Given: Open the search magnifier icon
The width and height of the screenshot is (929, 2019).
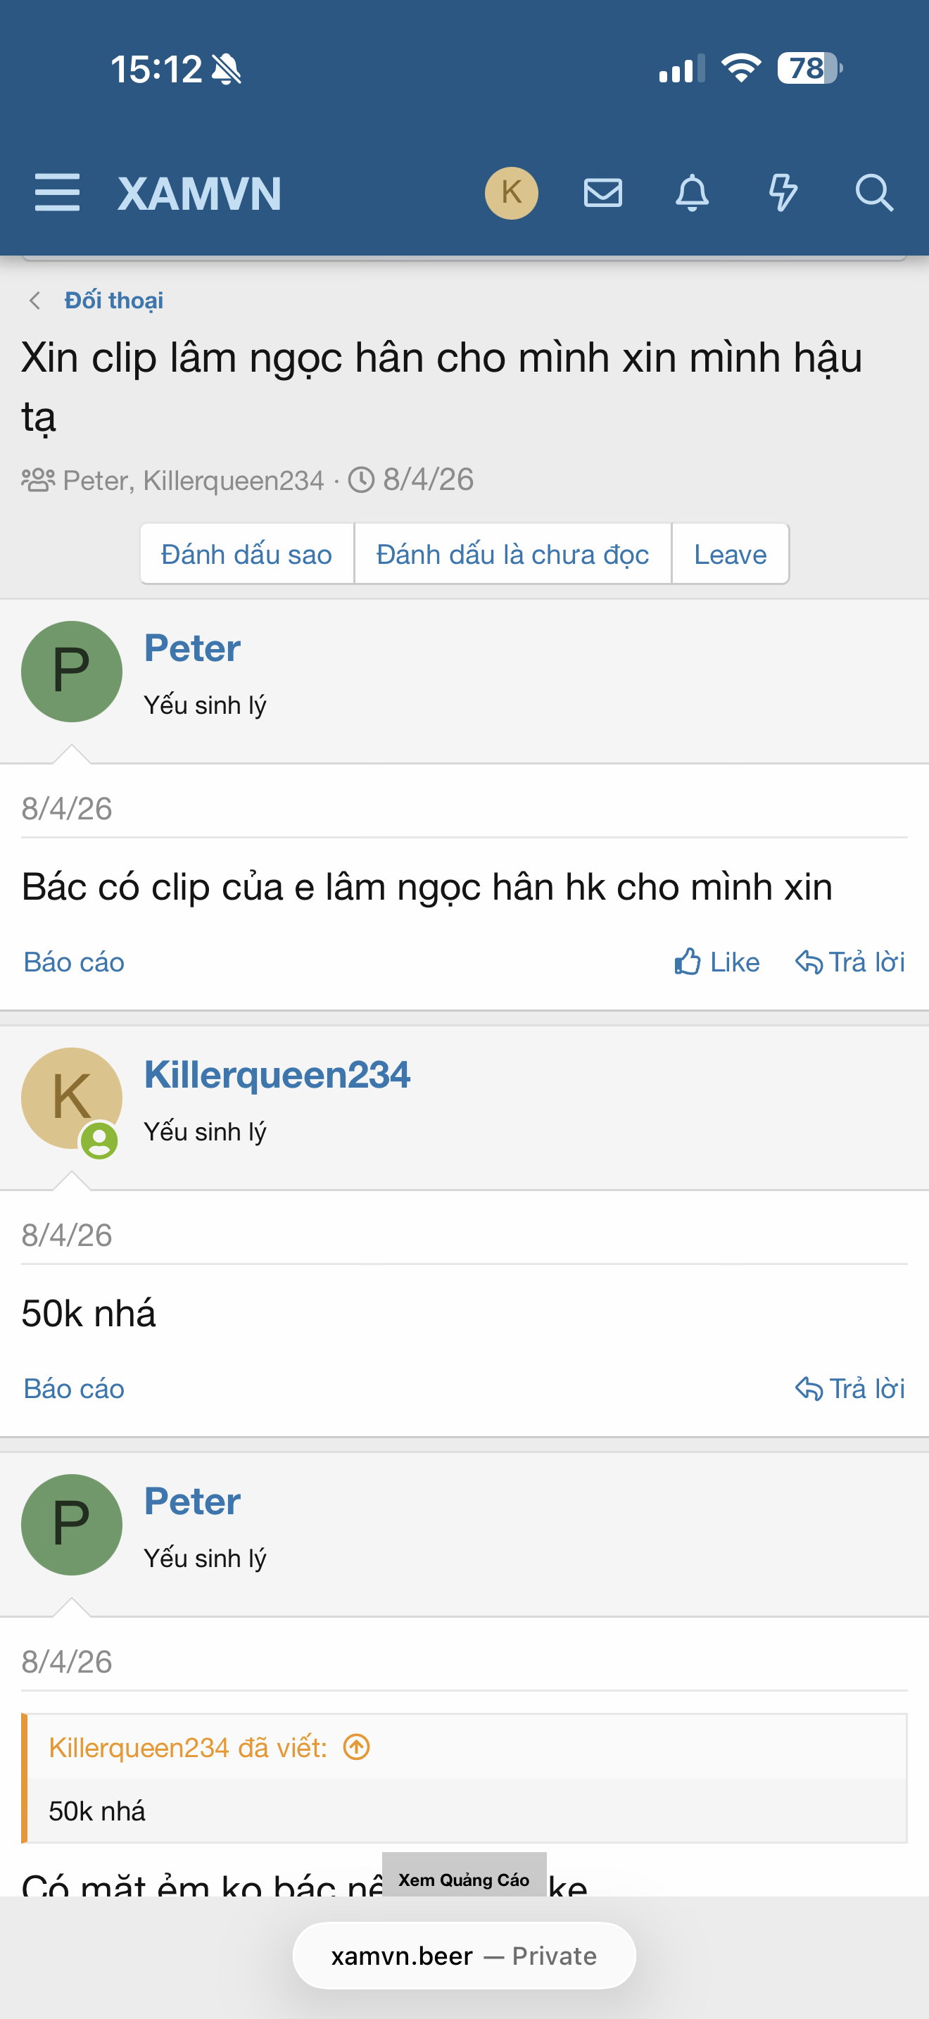Looking at the screenshot, I should point(874,193).
